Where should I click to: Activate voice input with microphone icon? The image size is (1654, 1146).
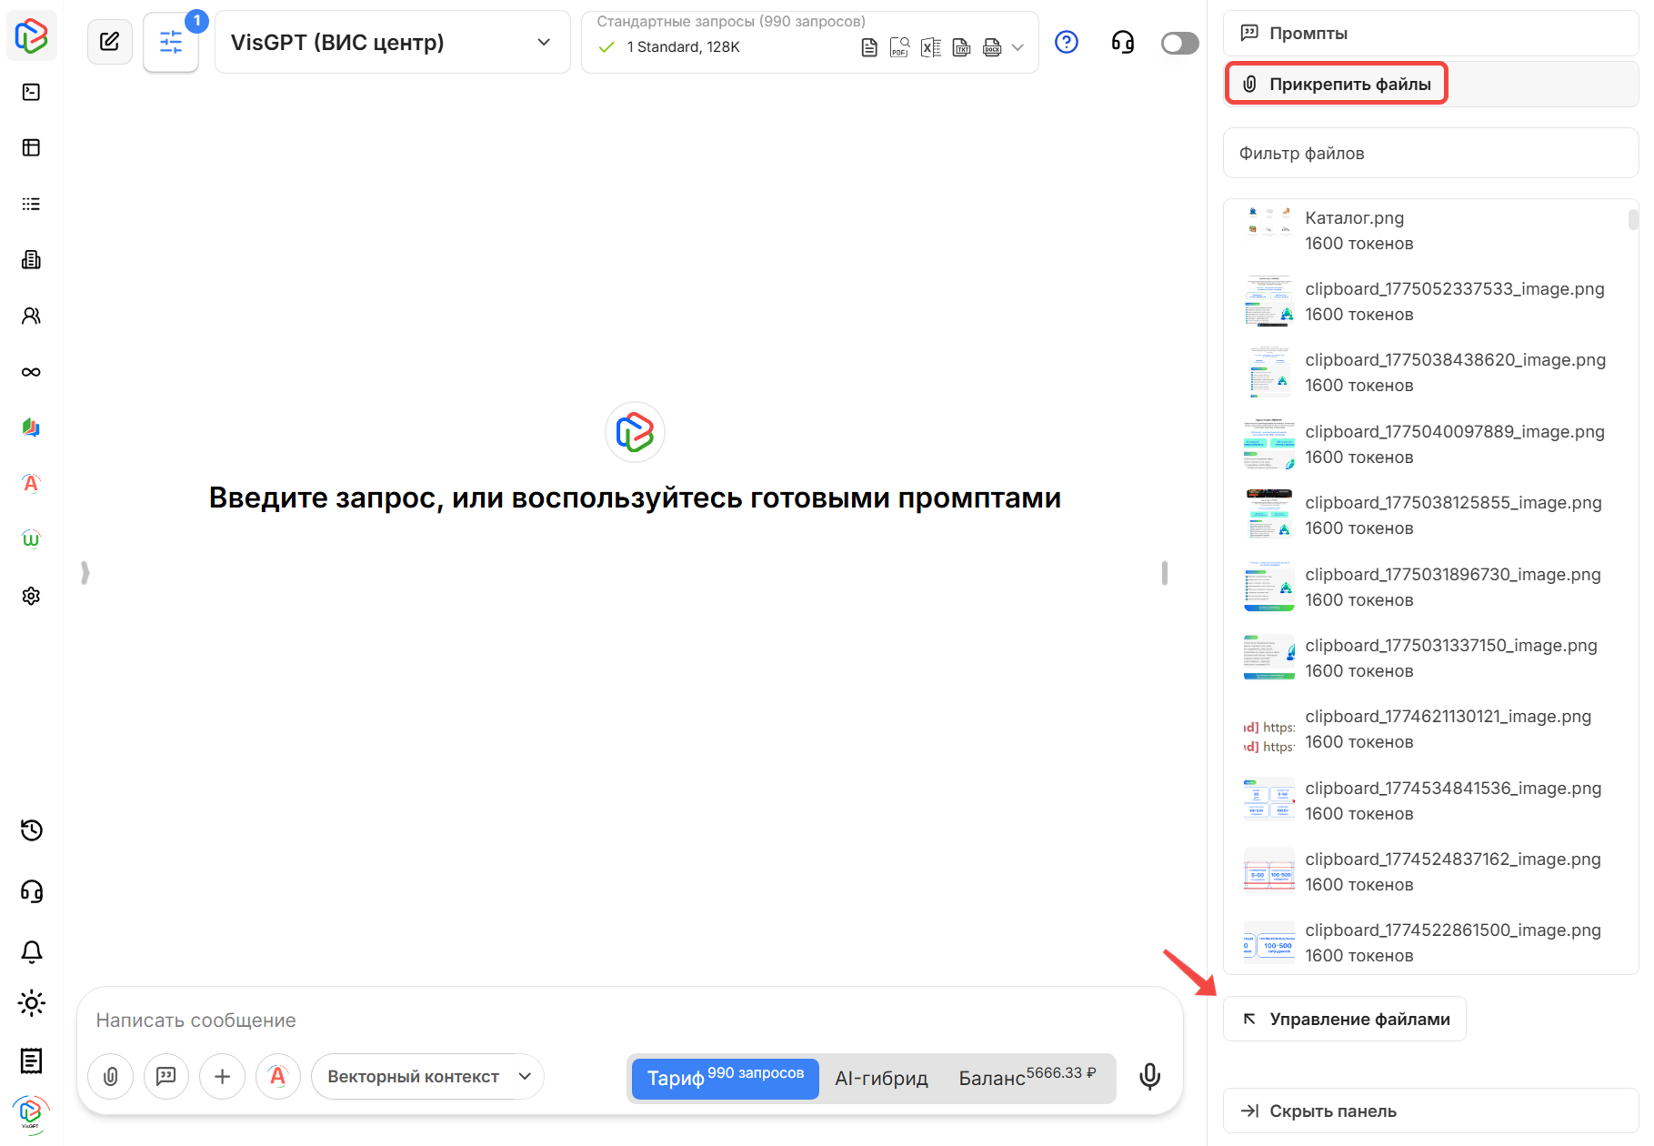click(x=1149, y=1076)
